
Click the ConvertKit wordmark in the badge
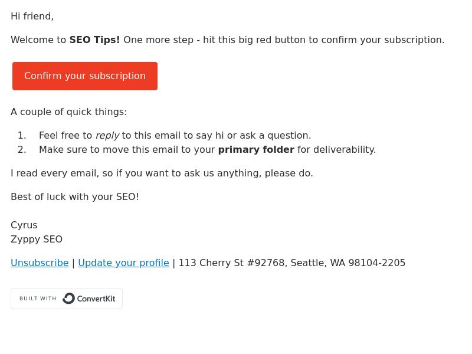pyautogui.click(x=96, y=299)
